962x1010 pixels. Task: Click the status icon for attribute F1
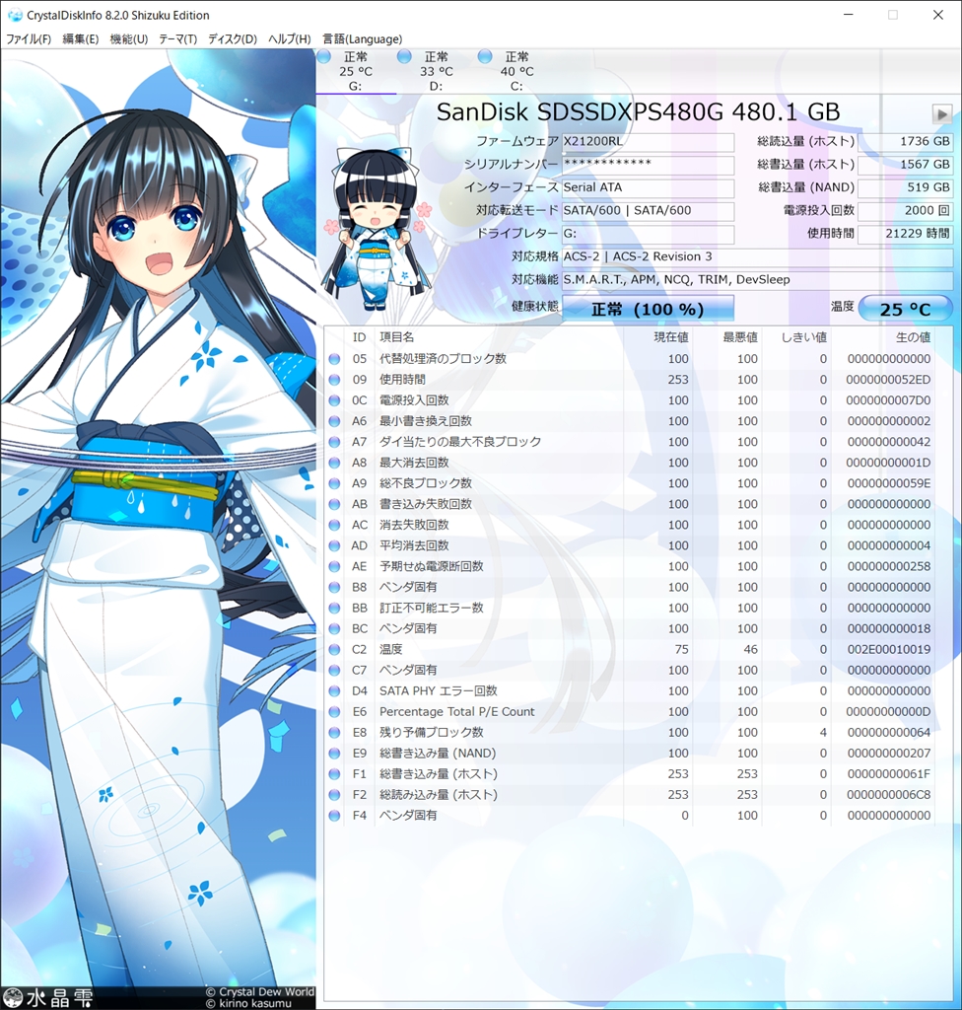334,774
